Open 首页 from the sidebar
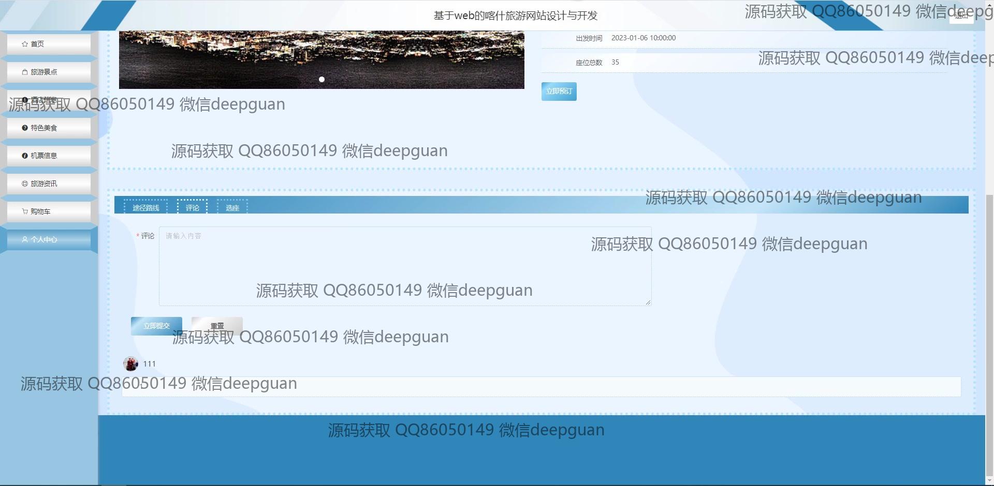994x486 pixels. [49, 44]
